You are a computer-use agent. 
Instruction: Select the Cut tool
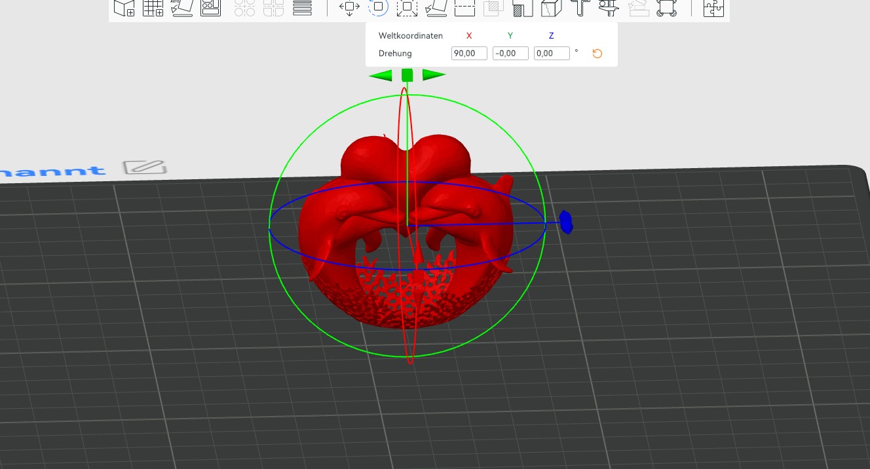(464, 8)
